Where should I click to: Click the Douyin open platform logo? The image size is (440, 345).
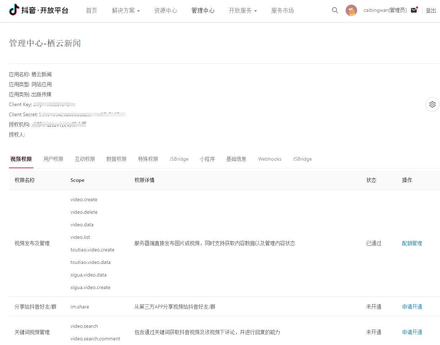(x=38, y=10)
